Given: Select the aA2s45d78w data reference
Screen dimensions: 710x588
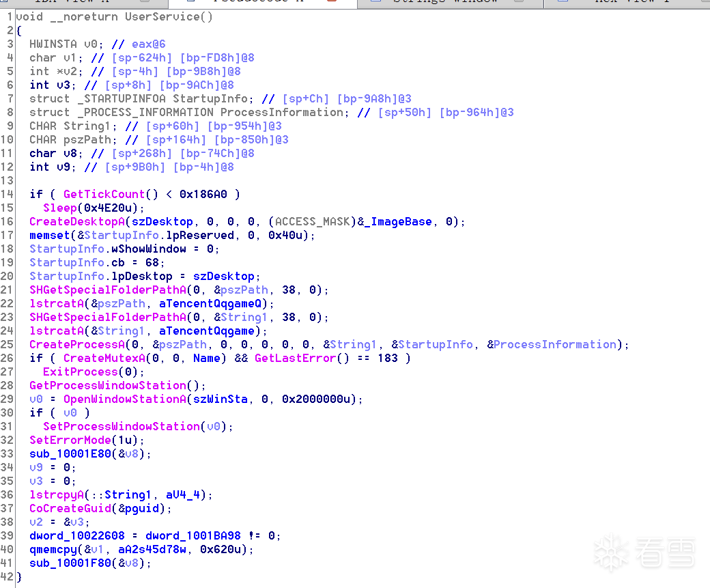Looking at the screenshot, I should [x=152, y=549].
